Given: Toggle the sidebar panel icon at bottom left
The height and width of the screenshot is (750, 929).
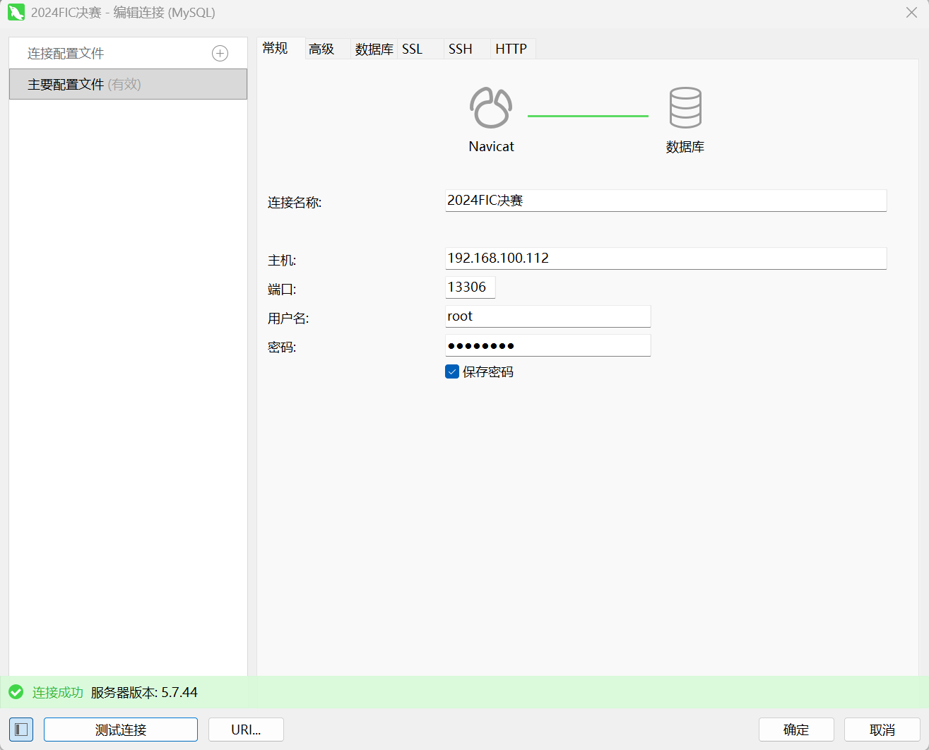Looking at the screenshot, I should tap(21, 730).
